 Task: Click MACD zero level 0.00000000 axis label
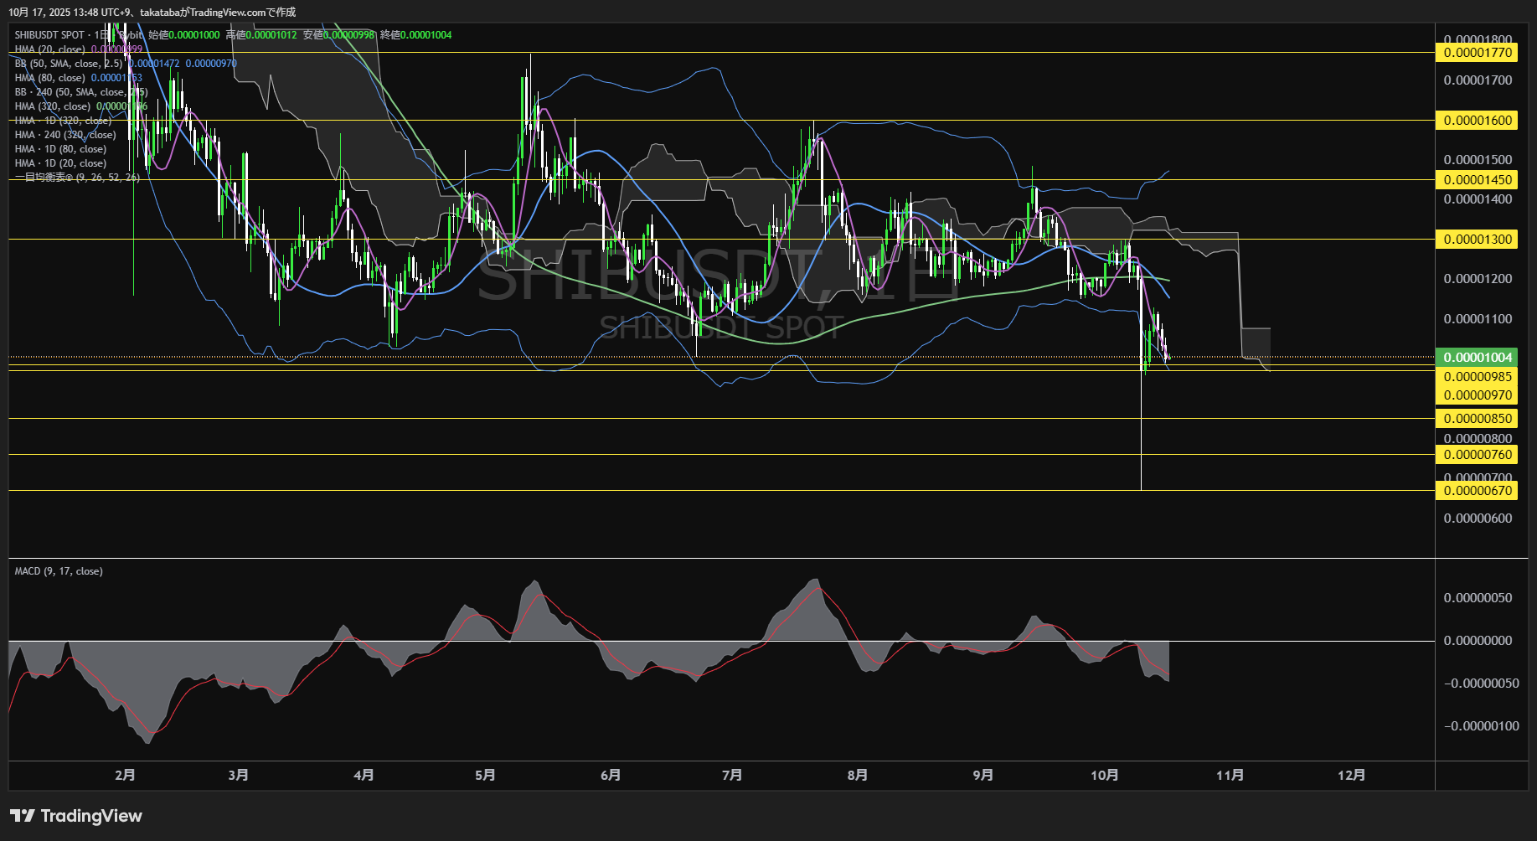coord(1478,641)
